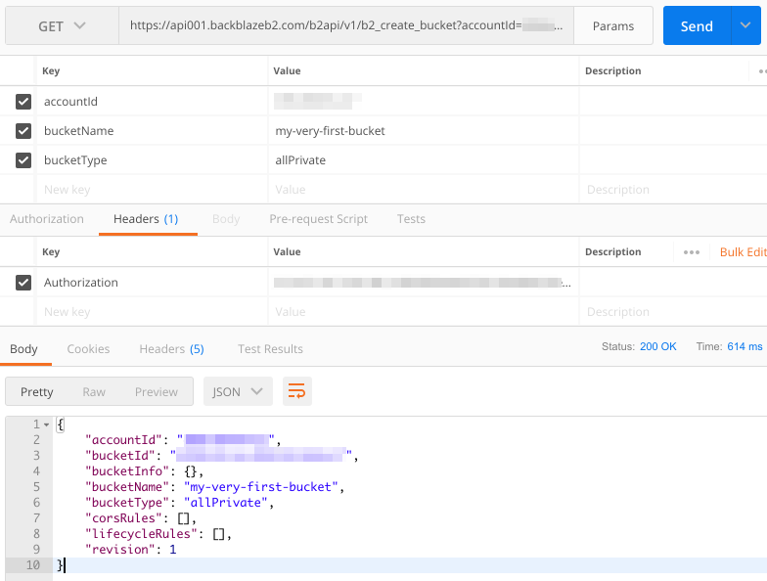
Task: Open the response Cookies tab
Action: 88,348
